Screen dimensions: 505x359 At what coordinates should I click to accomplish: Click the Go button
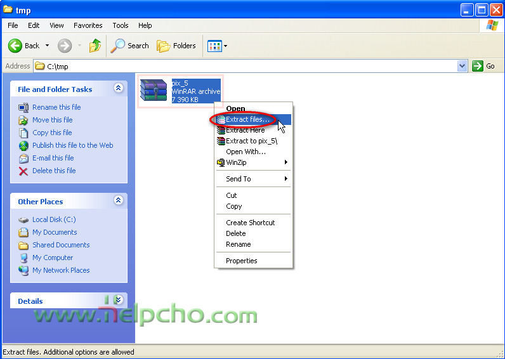[483, 66]
